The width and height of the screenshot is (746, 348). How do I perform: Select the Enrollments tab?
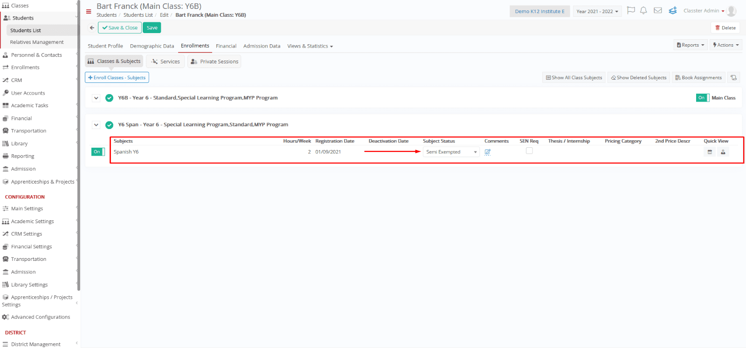pos(195,46)
